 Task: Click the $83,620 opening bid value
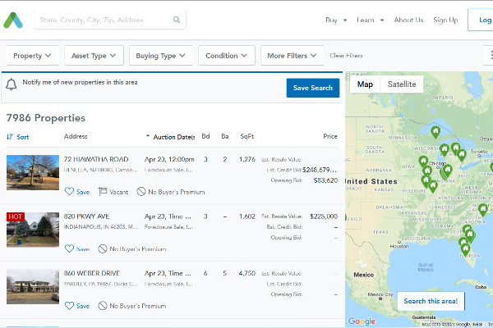325,180
